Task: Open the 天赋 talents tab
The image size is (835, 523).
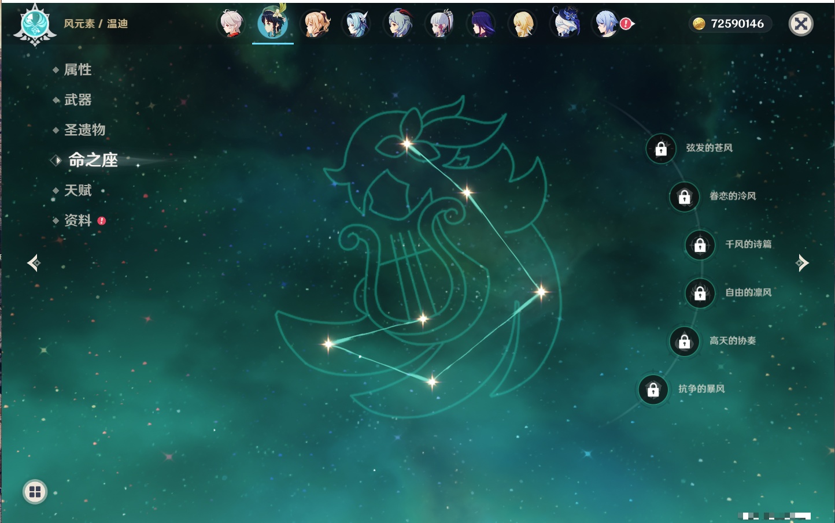Action: pyautogui.click(x=77, y=190)
